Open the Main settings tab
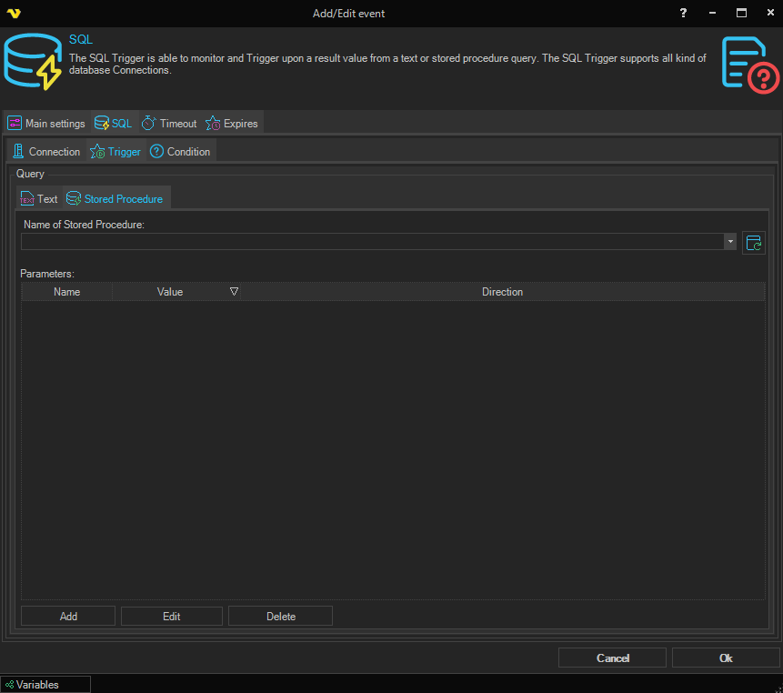The width and height of the screenshot is (783, 693). [46, 124]
